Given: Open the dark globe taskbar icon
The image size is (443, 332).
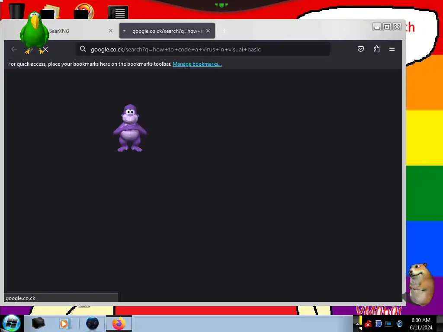Looking at the screenshot, I should click(92, 323).
